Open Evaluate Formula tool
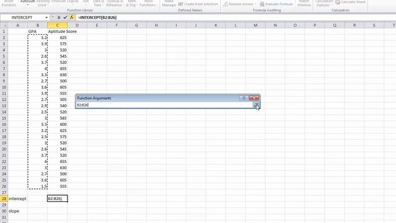 277,4
